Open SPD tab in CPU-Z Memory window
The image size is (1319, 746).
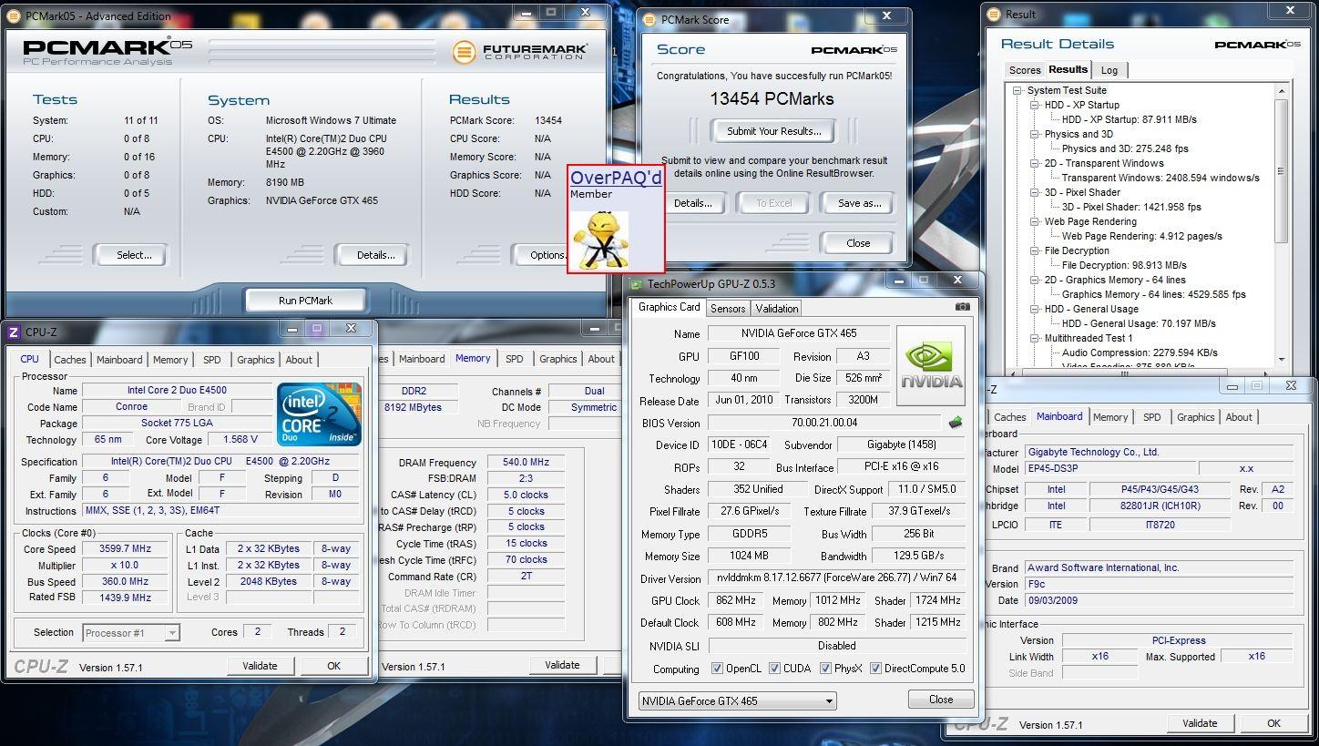pos(514,359)
